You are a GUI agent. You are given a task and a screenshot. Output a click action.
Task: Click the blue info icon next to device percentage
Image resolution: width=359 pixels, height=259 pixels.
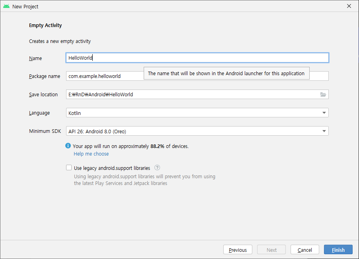(68, 146)
